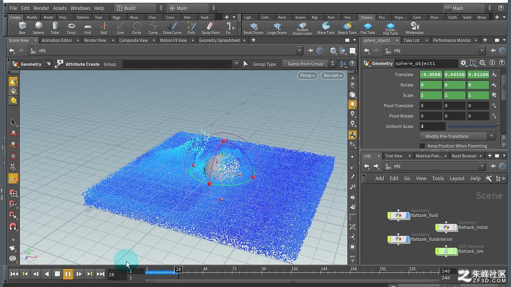This screenshot has height=287, width=511.
Task: Create a Flat Tank
Action: pyautogui.click(x=368, y=28)
